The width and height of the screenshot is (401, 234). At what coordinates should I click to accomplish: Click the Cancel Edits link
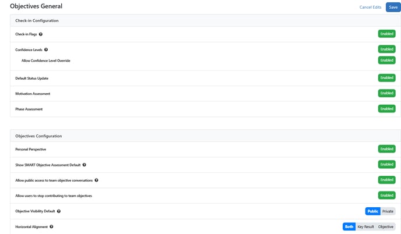coord(370,7)
